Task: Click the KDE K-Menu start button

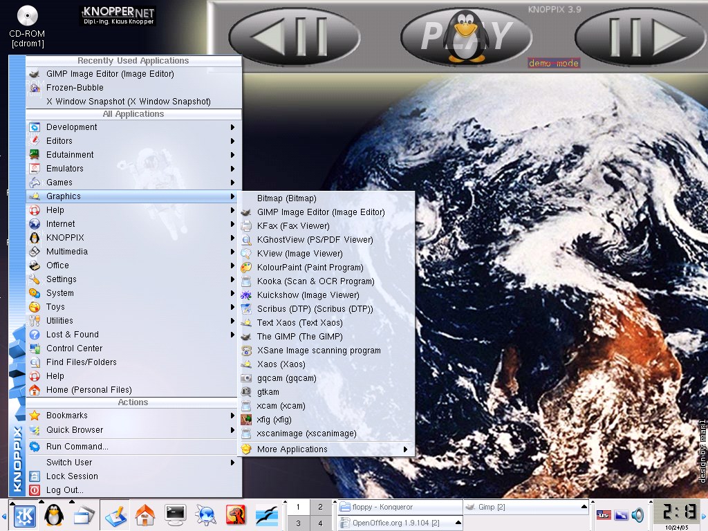Action: [x=24, y=514]
